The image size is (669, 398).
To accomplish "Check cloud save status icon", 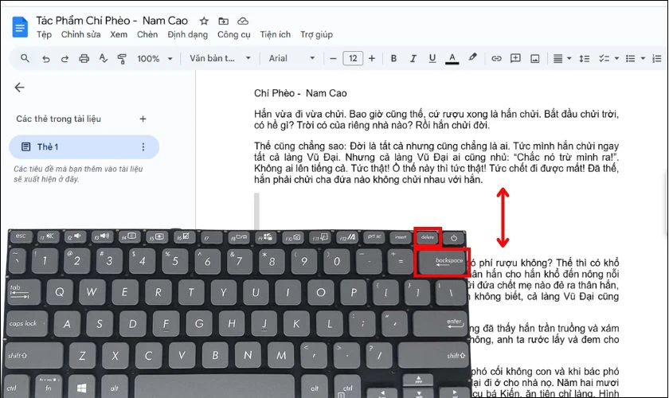I will tap(243, 21).
